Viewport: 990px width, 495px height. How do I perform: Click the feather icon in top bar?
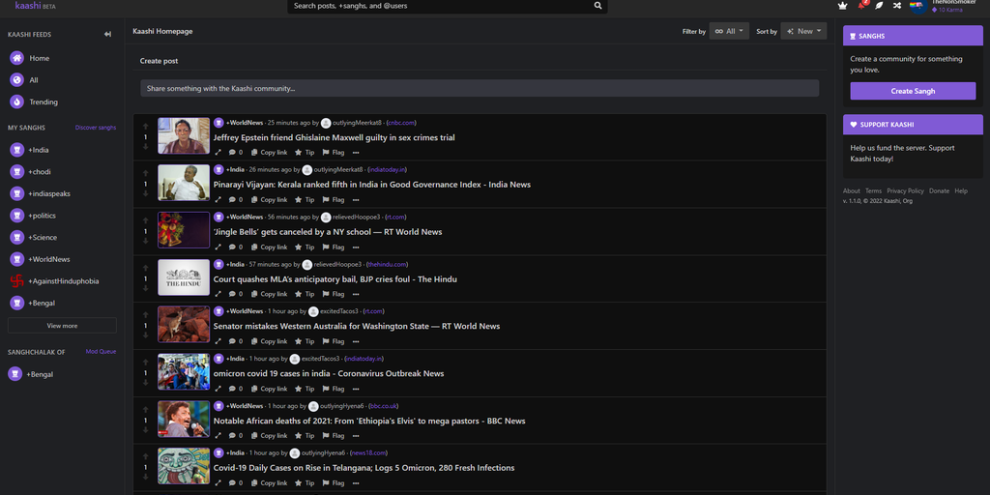tap(879, 6)
